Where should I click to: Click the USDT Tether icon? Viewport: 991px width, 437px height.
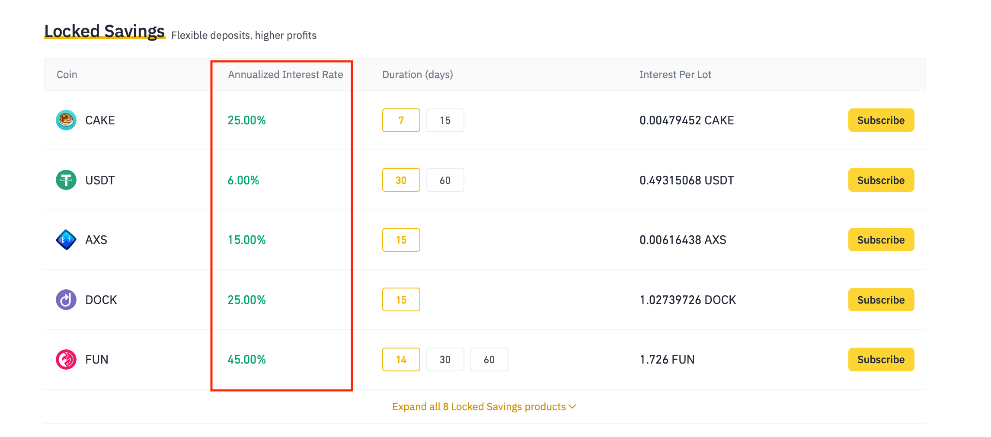point(65,180)
